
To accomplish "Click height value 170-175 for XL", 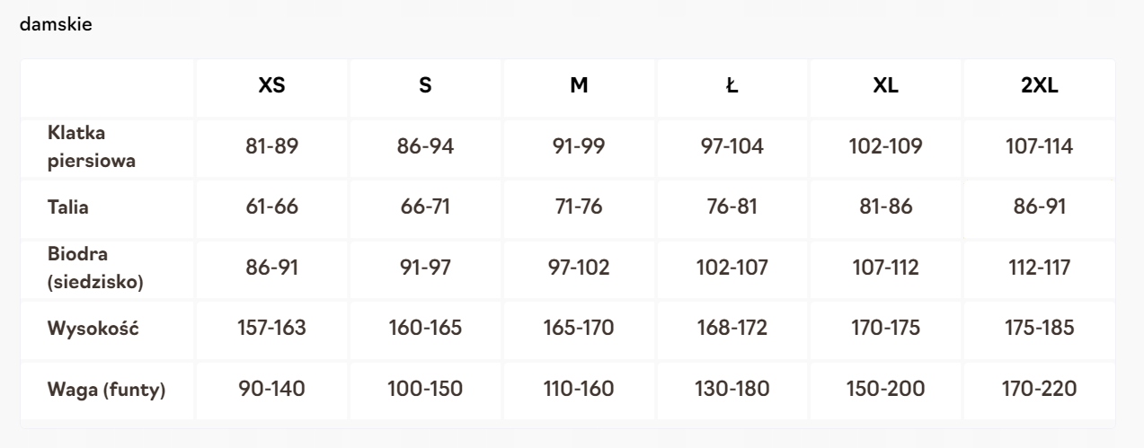I will coord(885,328).
